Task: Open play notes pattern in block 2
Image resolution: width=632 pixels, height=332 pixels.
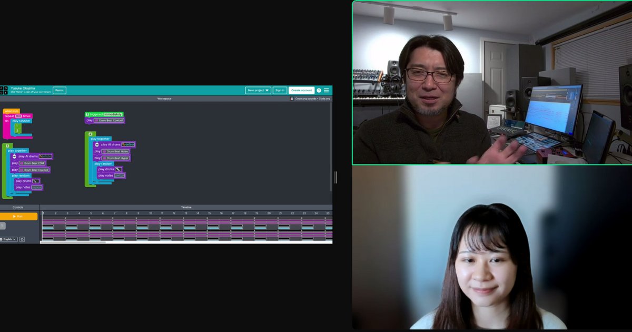Action: pyautogui.click(x=119, y=175)
